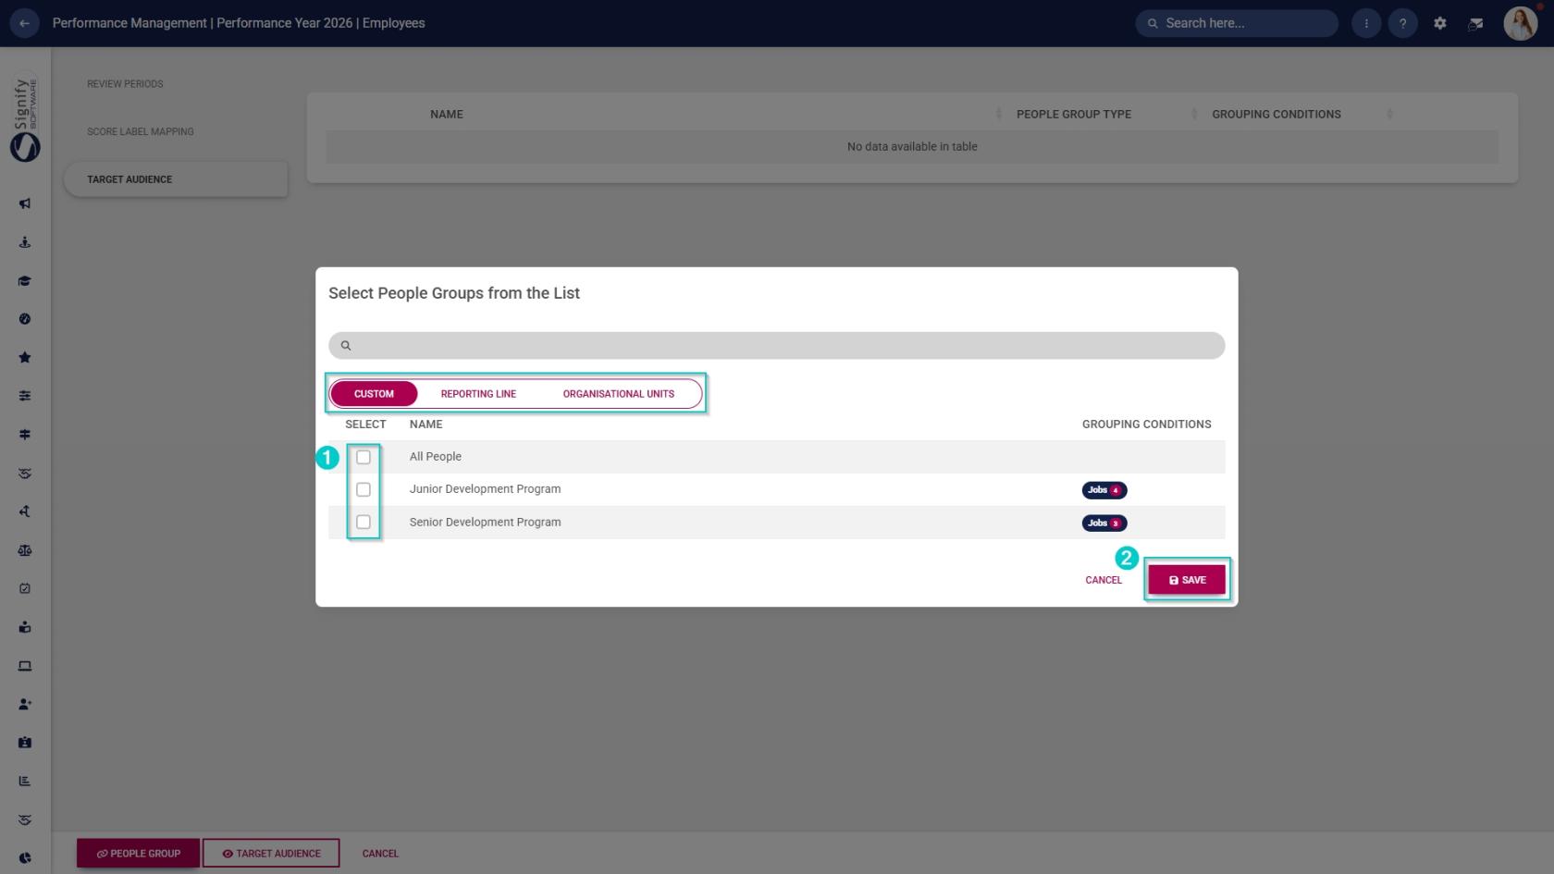Click the All People row name
The image size is (1554, 874).
point(436,457)
